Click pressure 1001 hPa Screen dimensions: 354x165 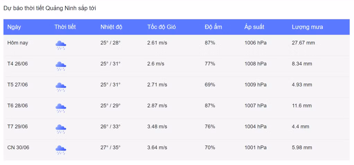[x=256, y=148]
